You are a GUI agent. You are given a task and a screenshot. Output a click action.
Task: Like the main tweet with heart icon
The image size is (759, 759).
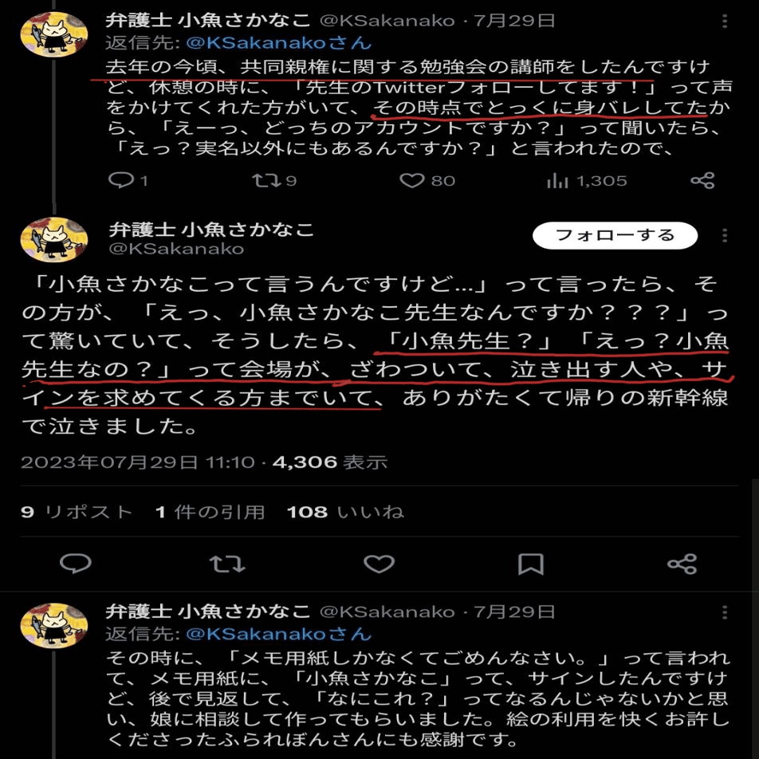tap(379, 564)
